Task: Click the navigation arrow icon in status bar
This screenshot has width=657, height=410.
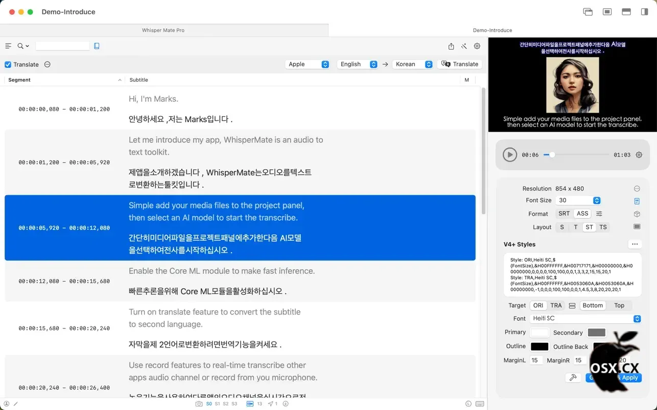Action: click(271, 404)
